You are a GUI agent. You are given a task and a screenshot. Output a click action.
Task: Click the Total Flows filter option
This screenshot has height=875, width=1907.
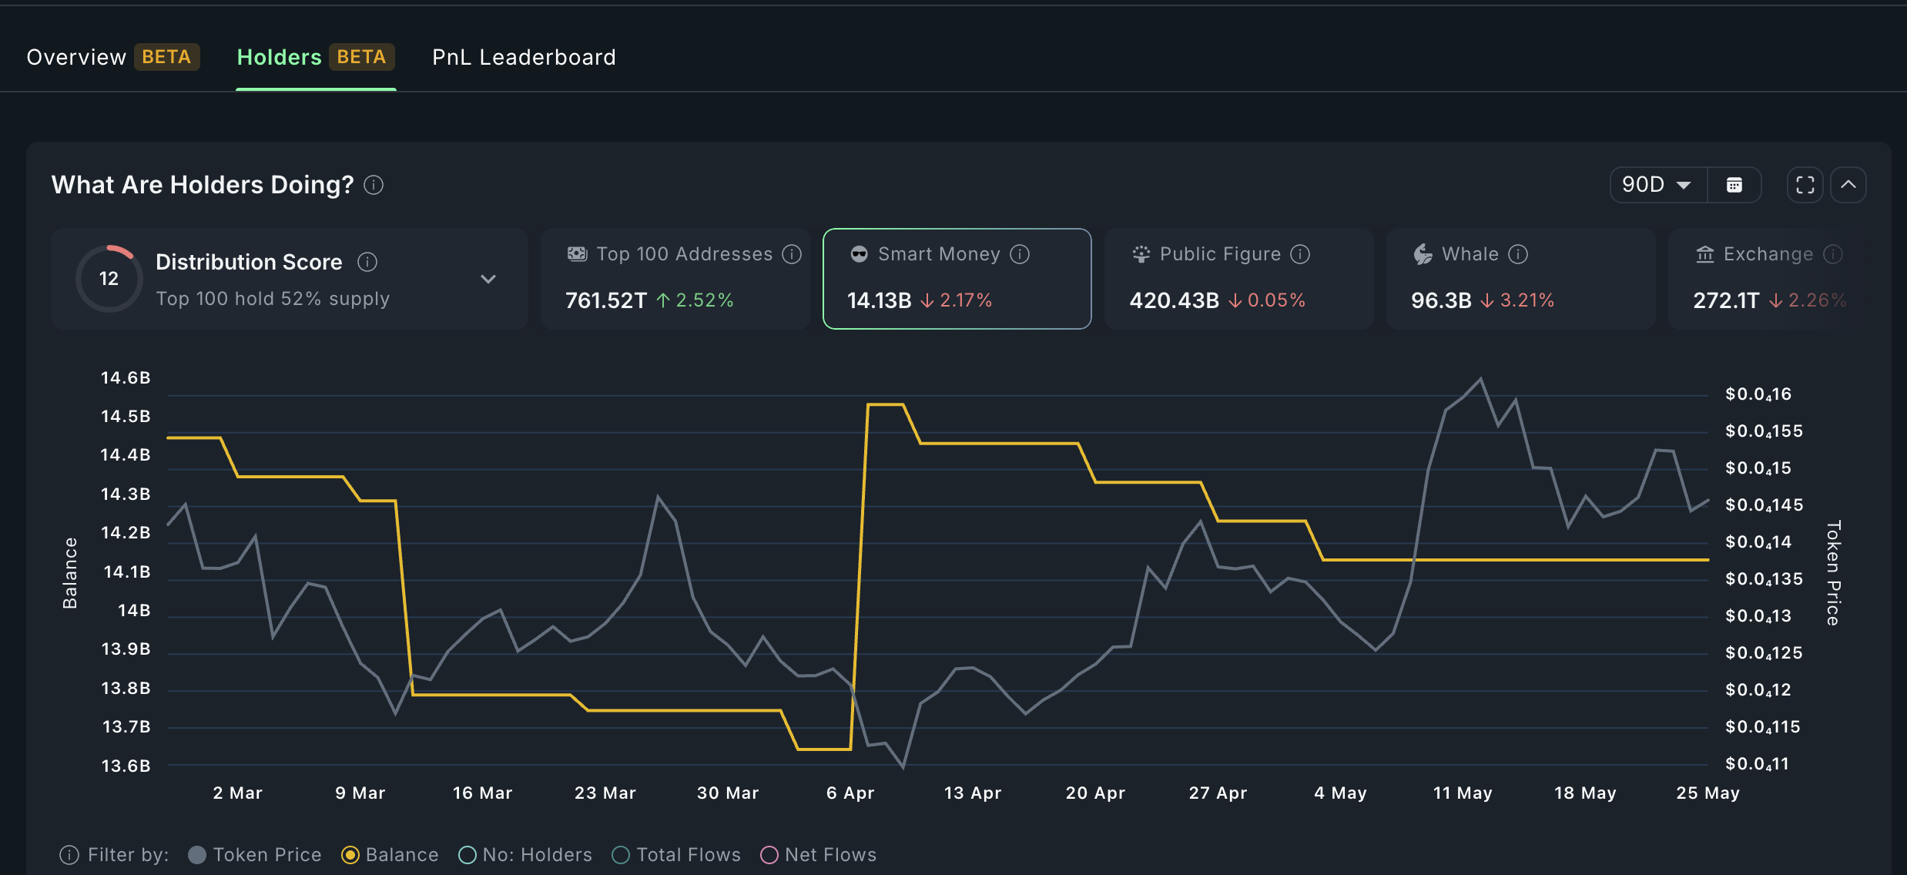click(x=621, y=855)
